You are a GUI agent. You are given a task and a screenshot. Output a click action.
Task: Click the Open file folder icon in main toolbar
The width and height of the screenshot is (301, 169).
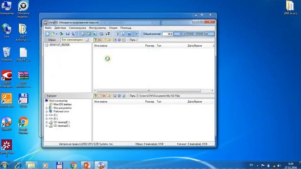click(x=52, y=34)
